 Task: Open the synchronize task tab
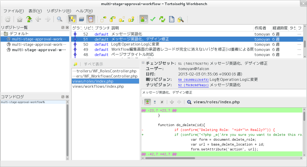coord(162,19)
